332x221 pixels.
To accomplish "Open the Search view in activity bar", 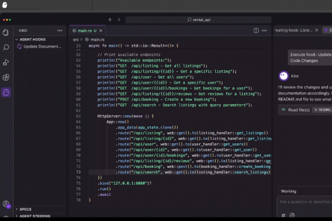I will tap(6, 47).
